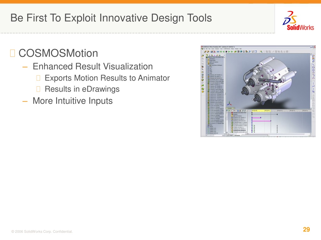Select the Spline sketch tool on the right toolbar
This screenshot has width=321, height=240.
pos(313,86)
